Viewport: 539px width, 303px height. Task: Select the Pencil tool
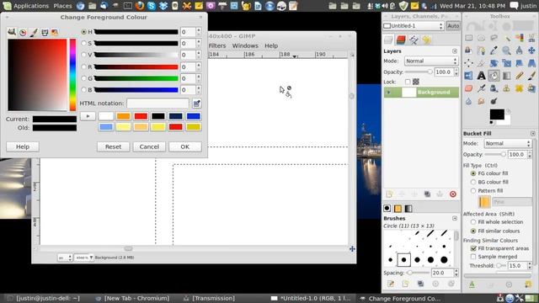(x=519, y=76)
